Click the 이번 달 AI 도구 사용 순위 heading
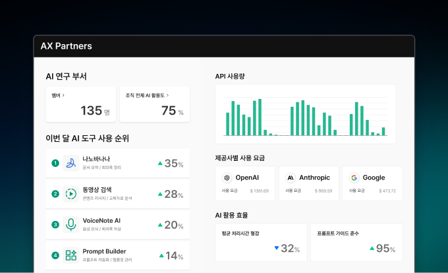The image size is (448, 273). 87,138
